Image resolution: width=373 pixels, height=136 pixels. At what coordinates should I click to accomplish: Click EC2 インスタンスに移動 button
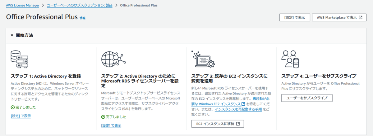click(218, 124)
